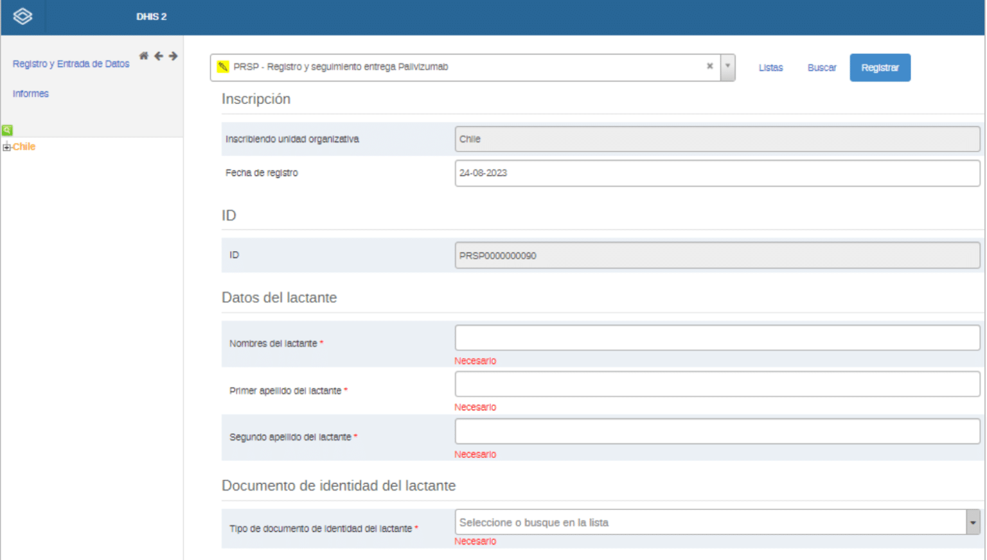Open the program selector dropdown arrow

click(x=727, y=67)
